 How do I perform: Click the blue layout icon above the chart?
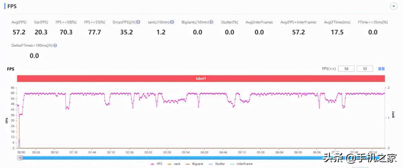(x=382, y=69)
